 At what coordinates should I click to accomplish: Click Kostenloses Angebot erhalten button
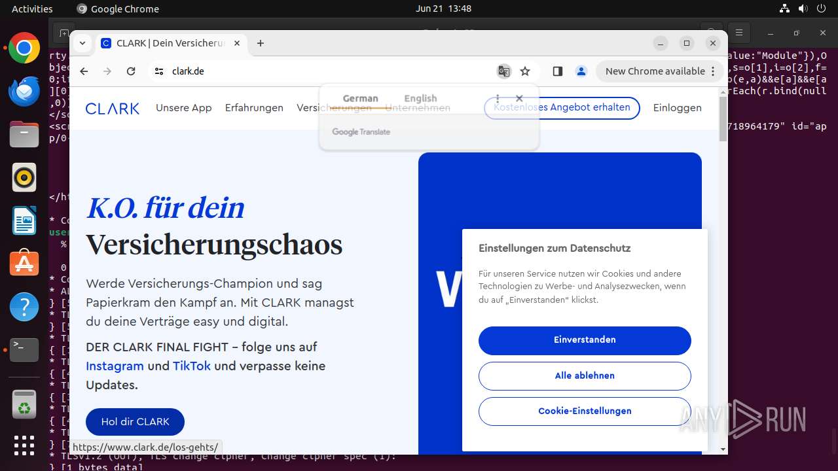click(x=562, y=108)
